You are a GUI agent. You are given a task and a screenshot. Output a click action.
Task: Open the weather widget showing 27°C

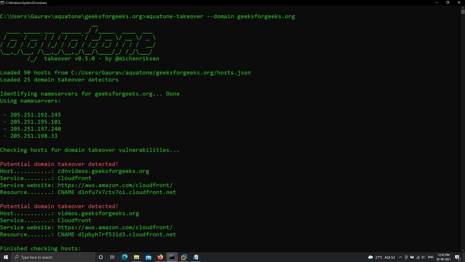(381, 257)
